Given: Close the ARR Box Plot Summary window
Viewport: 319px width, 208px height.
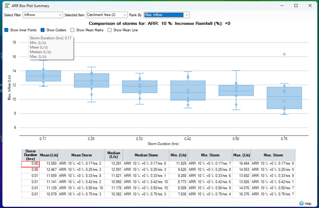Looking at the screenshot, I should point(310,6).
